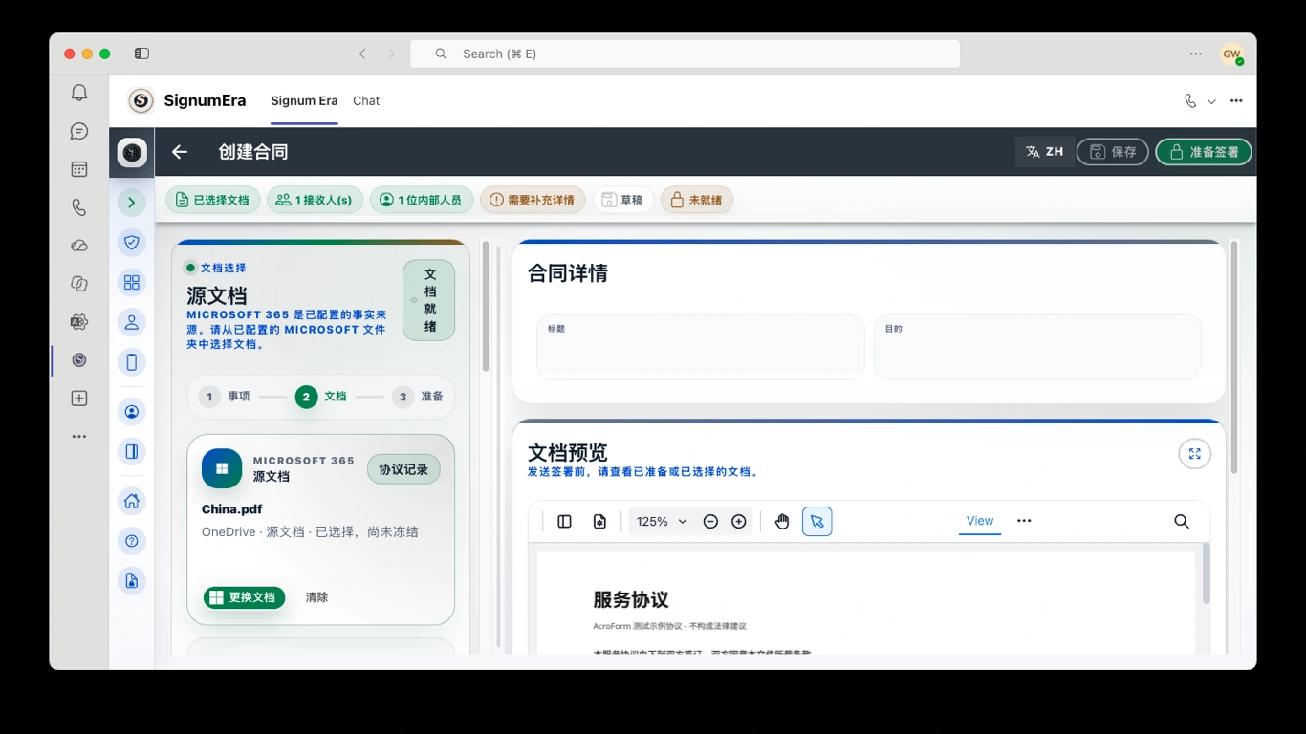
Task: Open more apps ellipsis in Teams rail
Action: click(x=79, y=437)
